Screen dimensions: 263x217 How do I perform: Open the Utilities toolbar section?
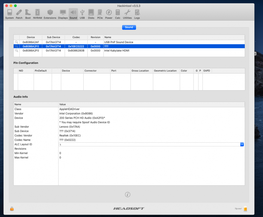pyautogui.click(x=127, y=14)
